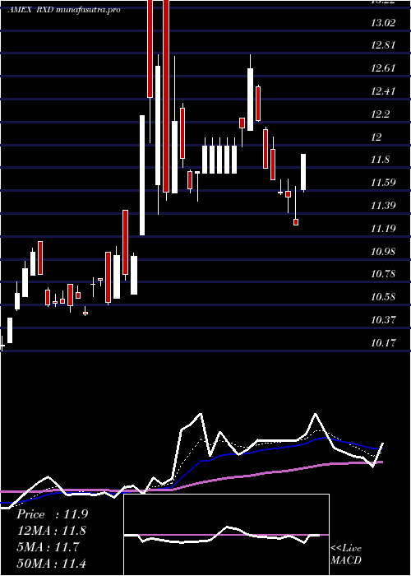The height and width of the screenshot is (576, 411).
Task: Click the 10.78 price axis label
Action: click(x=383, y=274)
